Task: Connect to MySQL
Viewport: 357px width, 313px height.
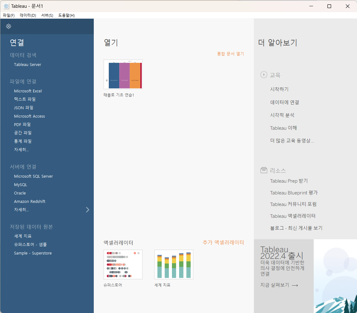Action: (x=21, y=185)
